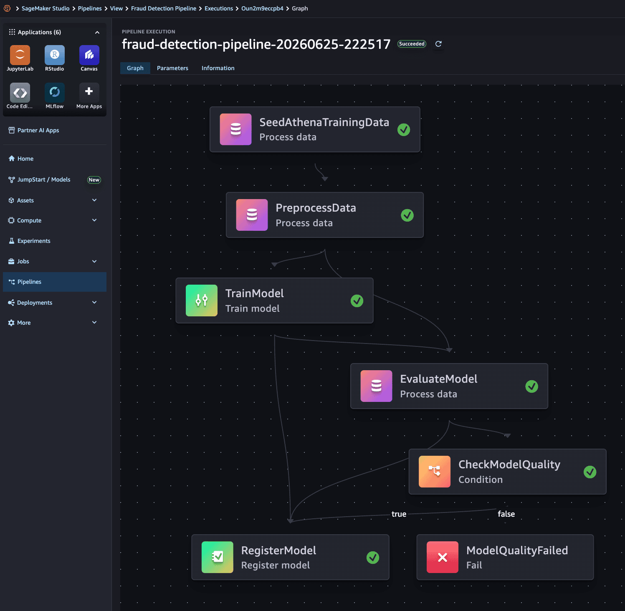This screenshot has height=611, width=625.
Task: Click the PreprocessData processing step icon
Action: [252, 215]
